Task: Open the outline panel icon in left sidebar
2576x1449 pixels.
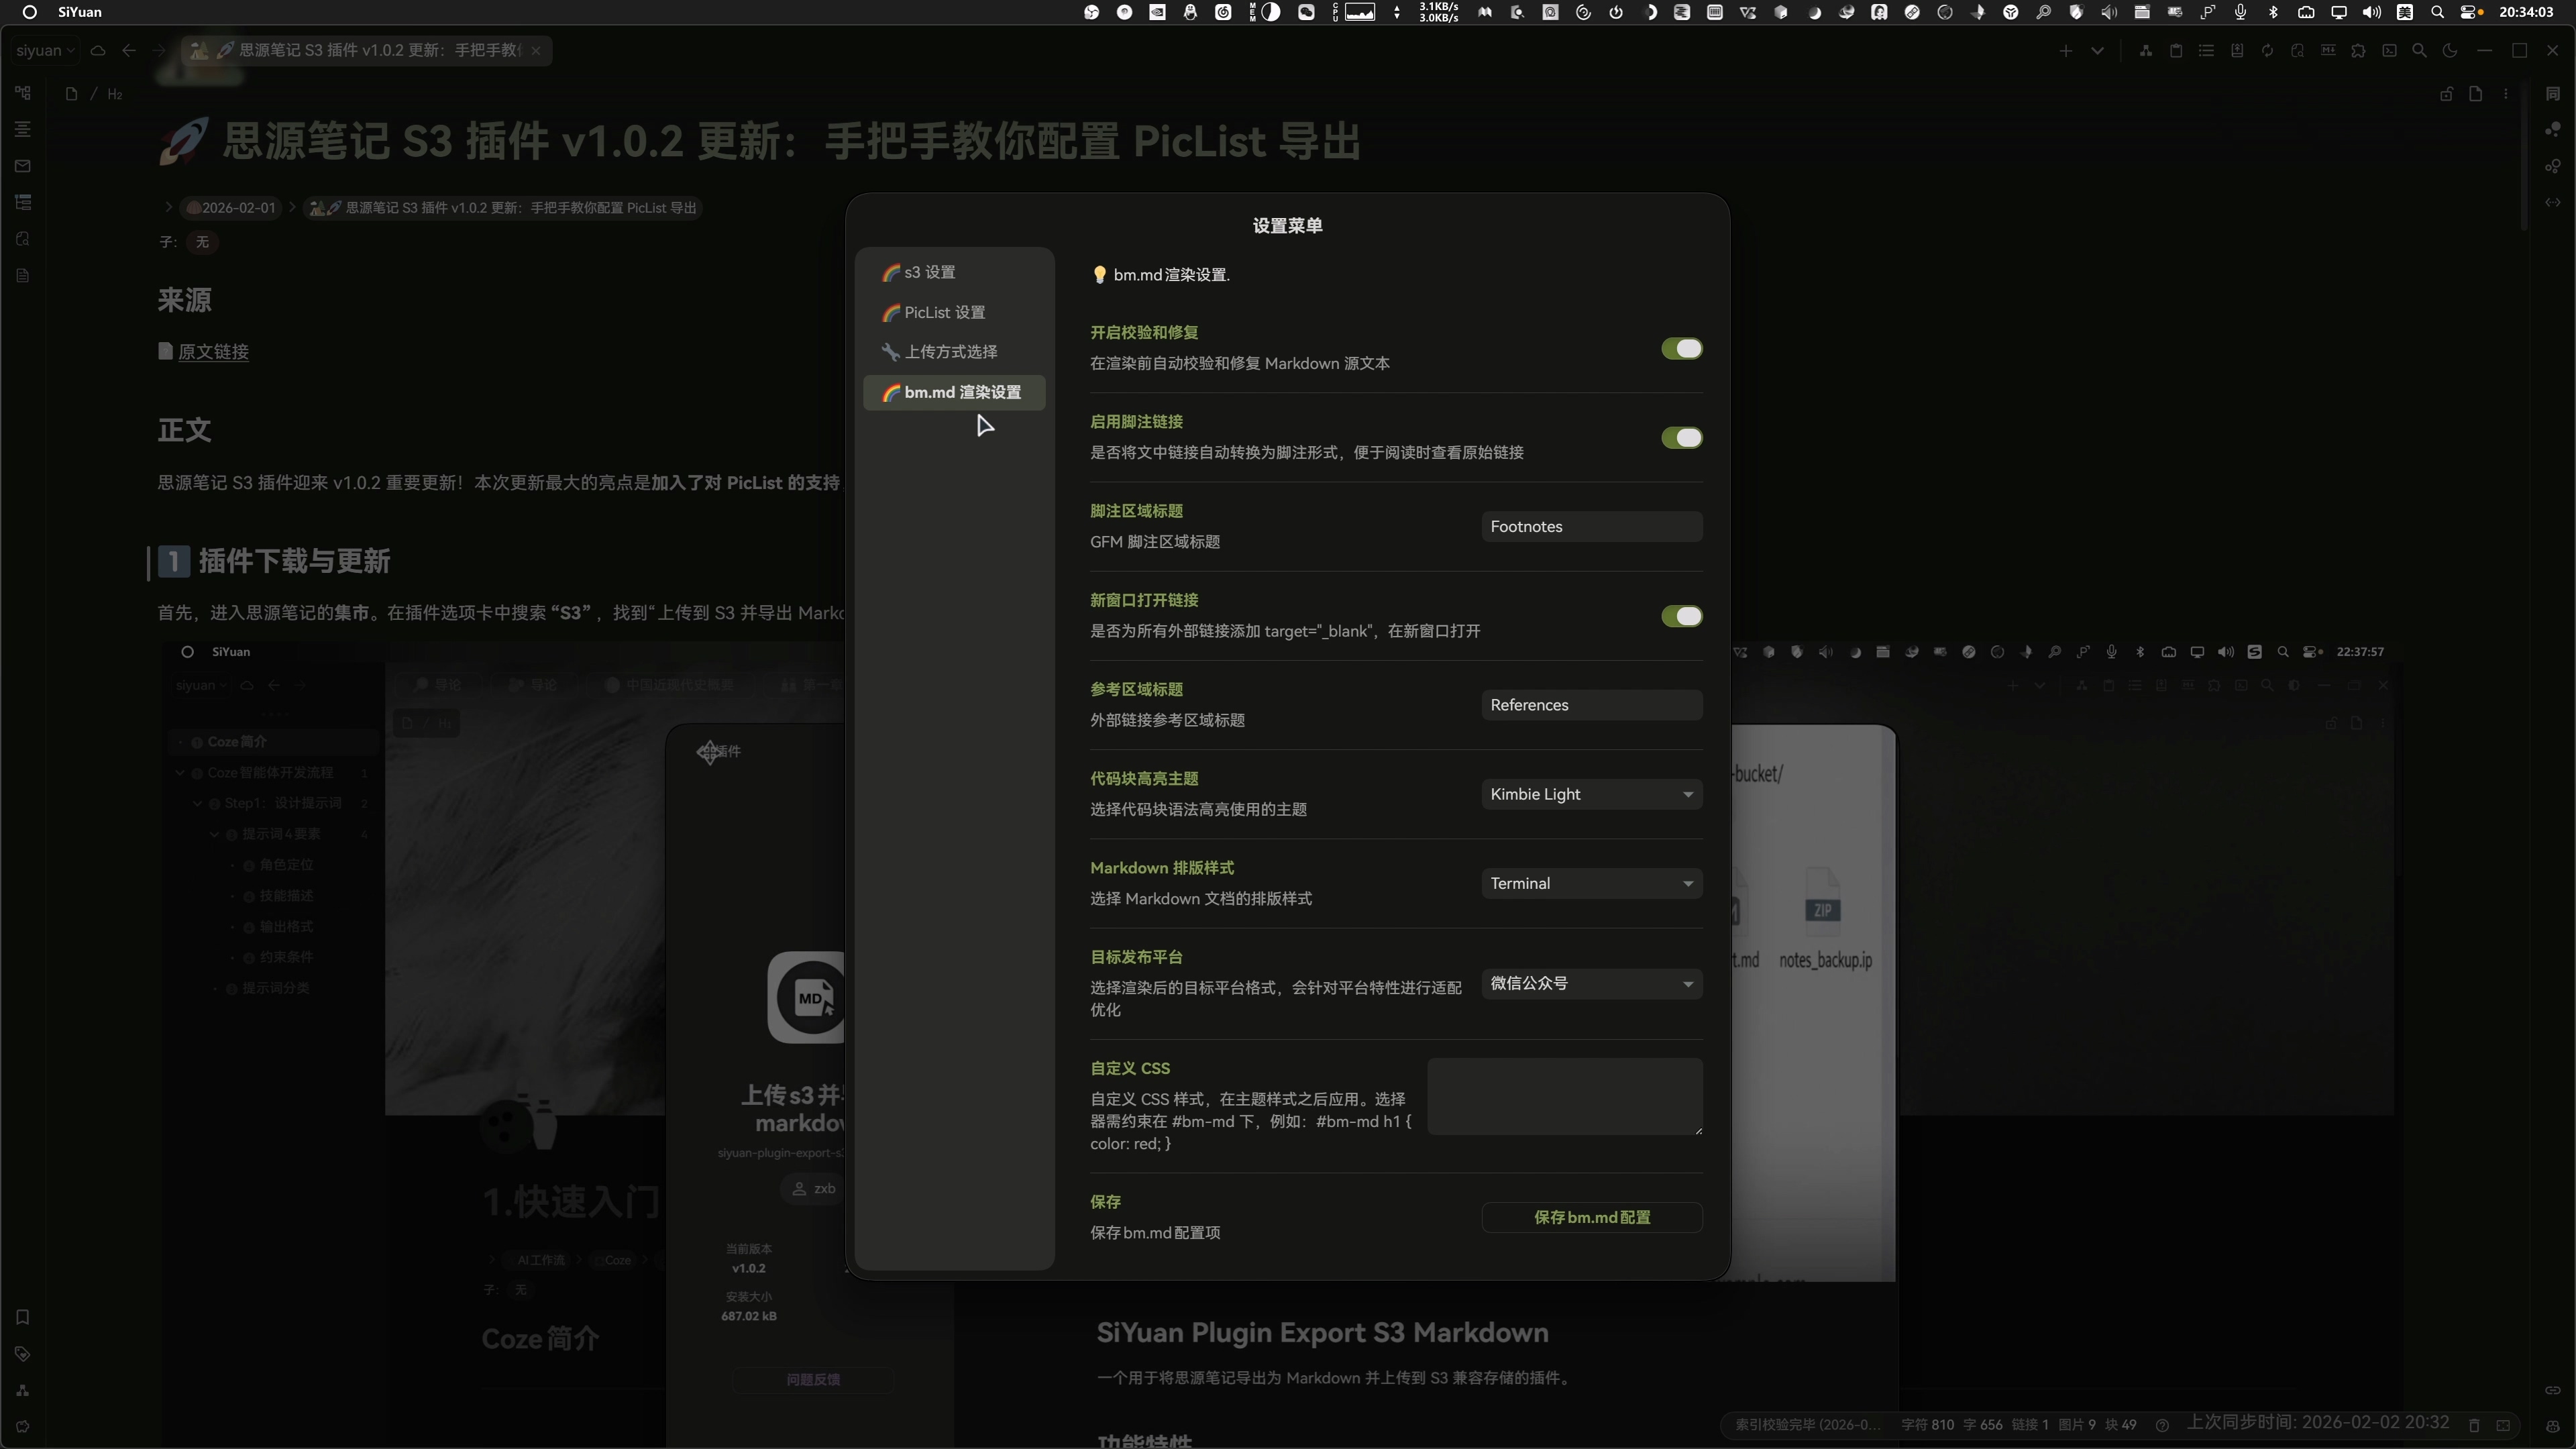Action: pyautogui.click(x=23, y=129)
